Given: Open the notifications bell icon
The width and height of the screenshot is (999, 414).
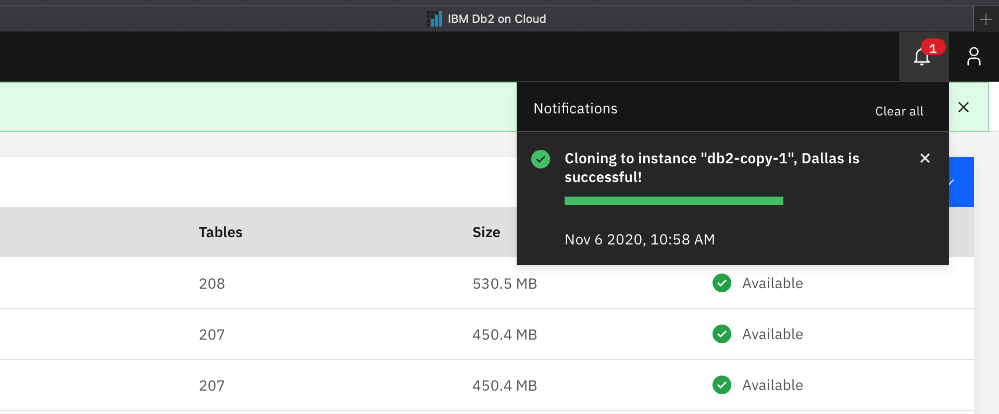Looking at the screenshot, I should (x=923, y=57).
